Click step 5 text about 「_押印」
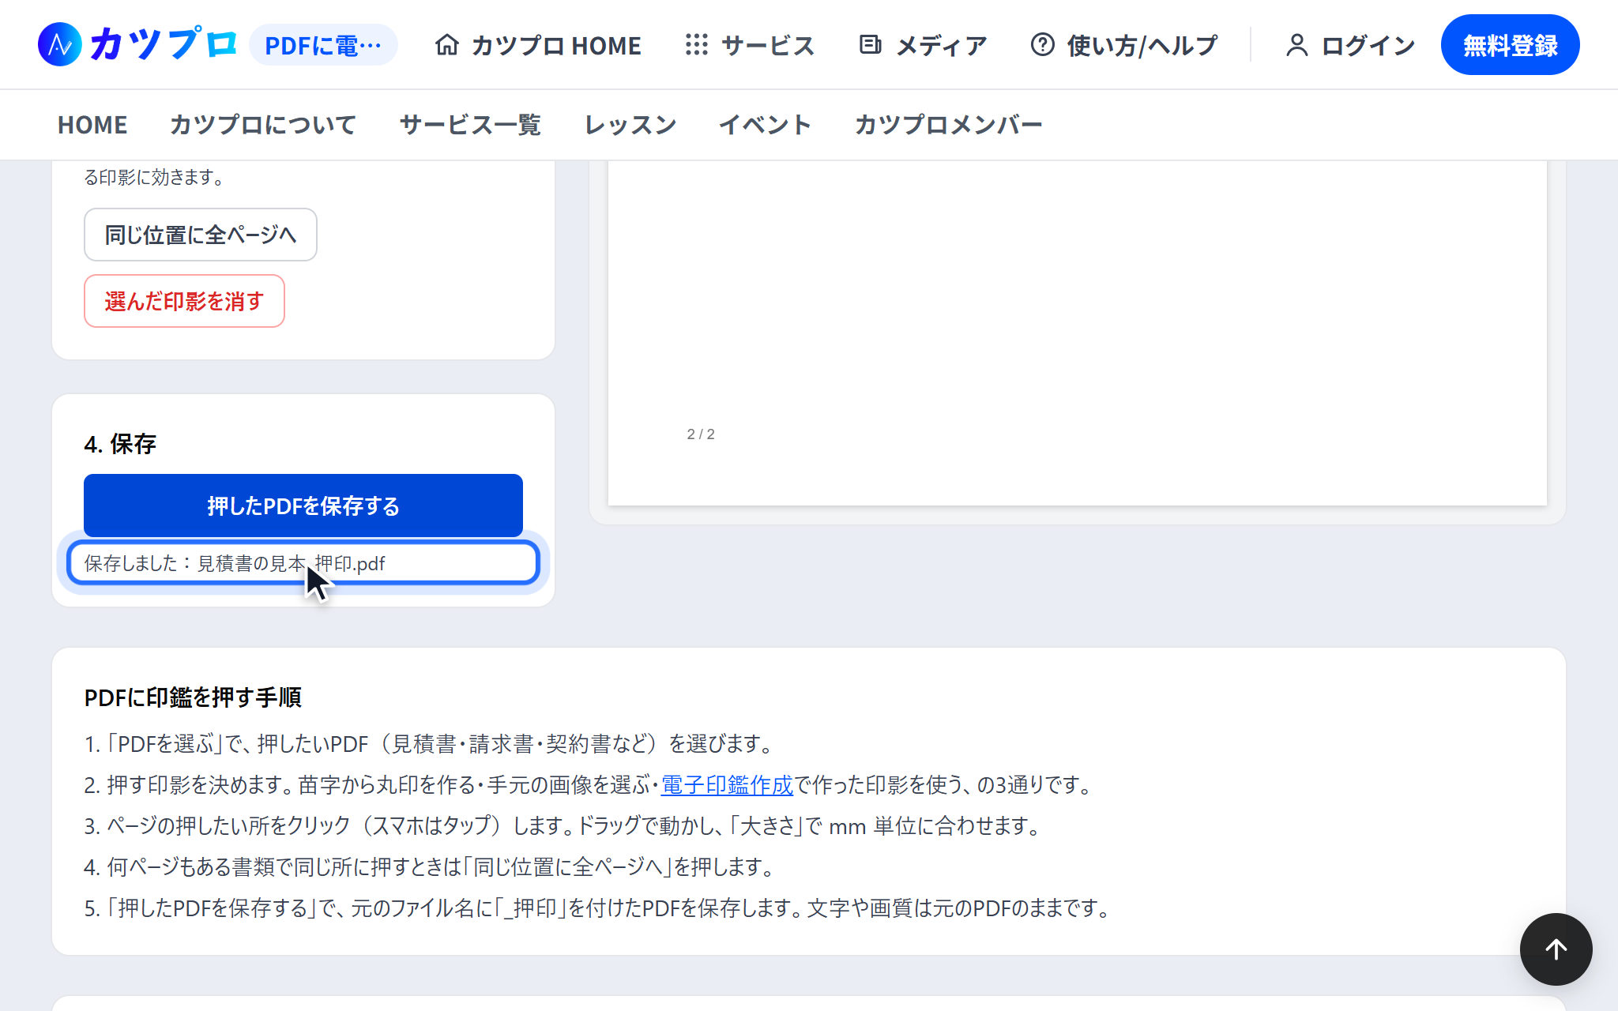Image resolution: width=1618 pixels, height=1011 pixels. tap(599, 908)
